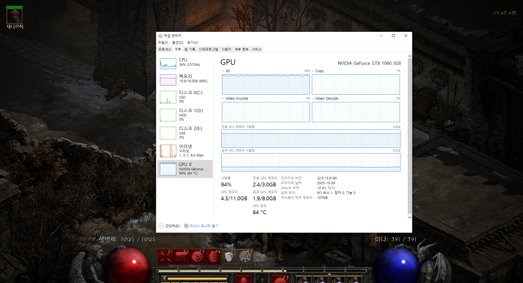Switch to the 성능 tab
The height and width of the screenshot is (283, 523).
tap(178, 49)
